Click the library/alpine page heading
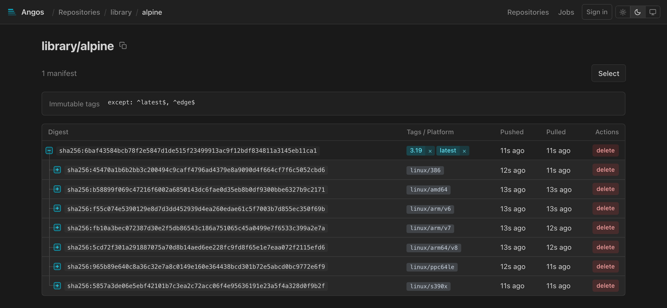 78,46
